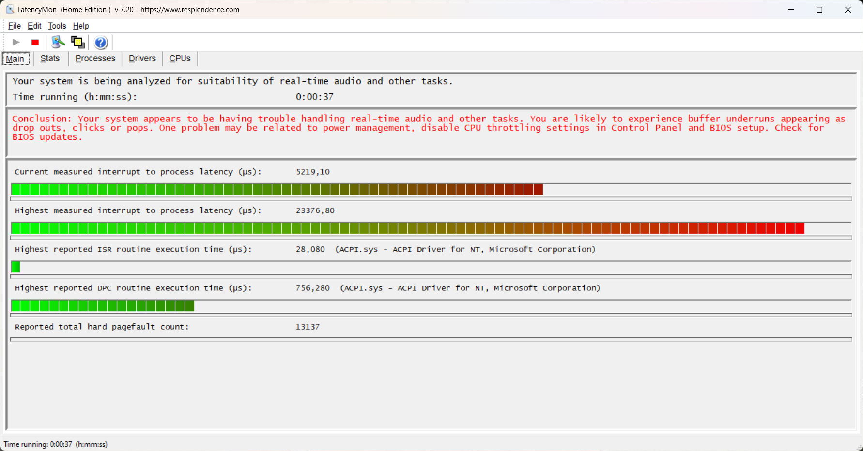This screenshot has height=451, width=863.
Task: Open help with the blue question mark icon
Action: pyautogui.click(x=101, y=43)
